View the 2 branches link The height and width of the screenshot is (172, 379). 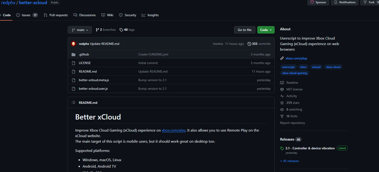106,30
